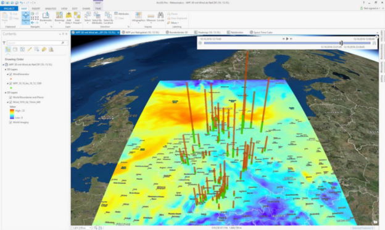Open the Navigate group dialog launcher

coord(51,26)
